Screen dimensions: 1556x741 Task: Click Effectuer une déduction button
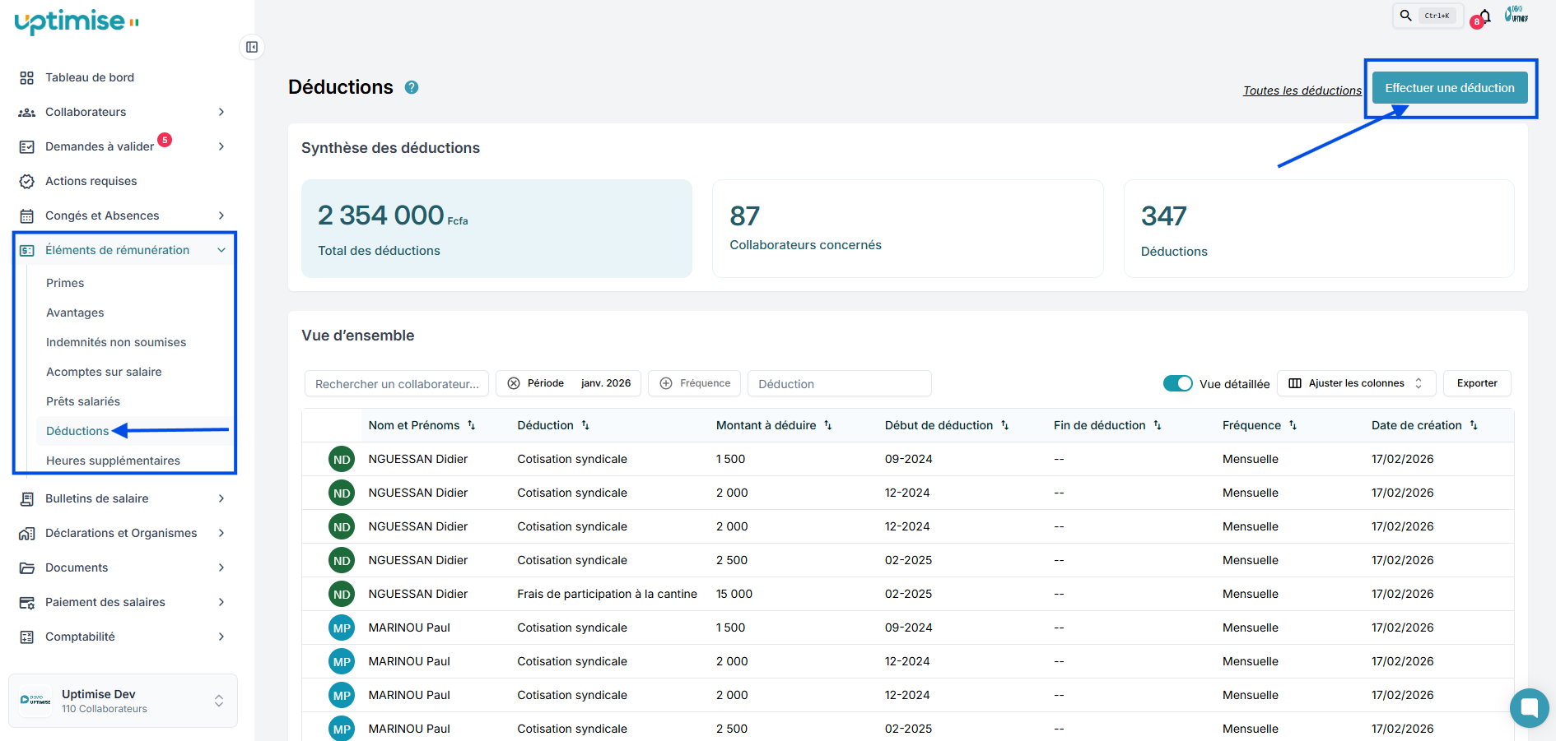pos(1449,88)
